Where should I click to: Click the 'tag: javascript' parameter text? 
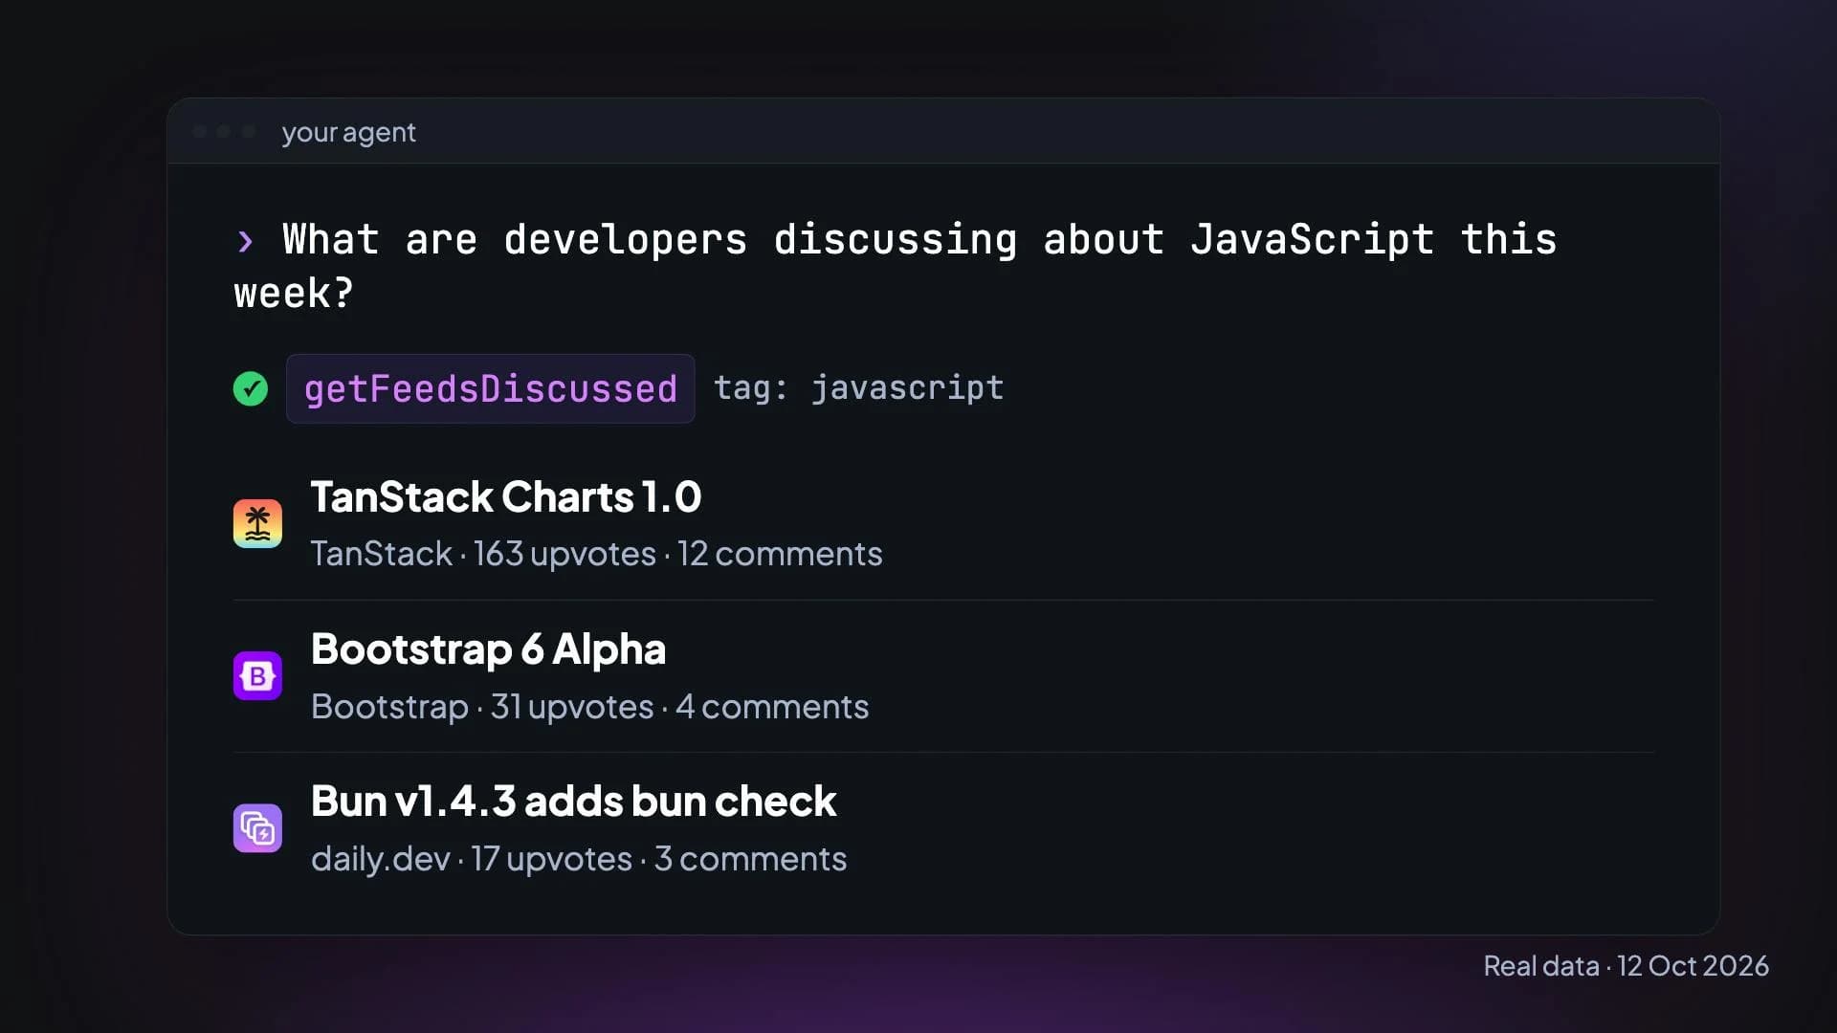(859, 388)
